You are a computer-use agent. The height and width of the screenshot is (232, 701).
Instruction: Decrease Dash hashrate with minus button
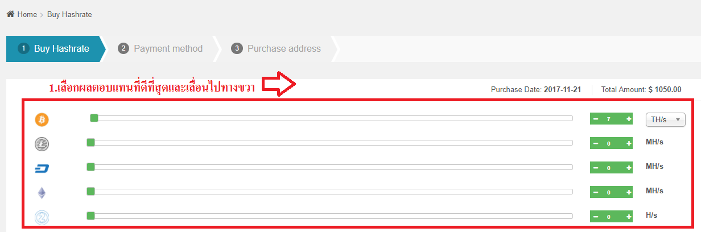(595, 168)
